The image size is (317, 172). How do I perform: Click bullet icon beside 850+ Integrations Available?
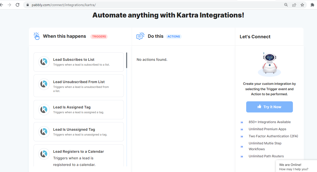(242, 122)
